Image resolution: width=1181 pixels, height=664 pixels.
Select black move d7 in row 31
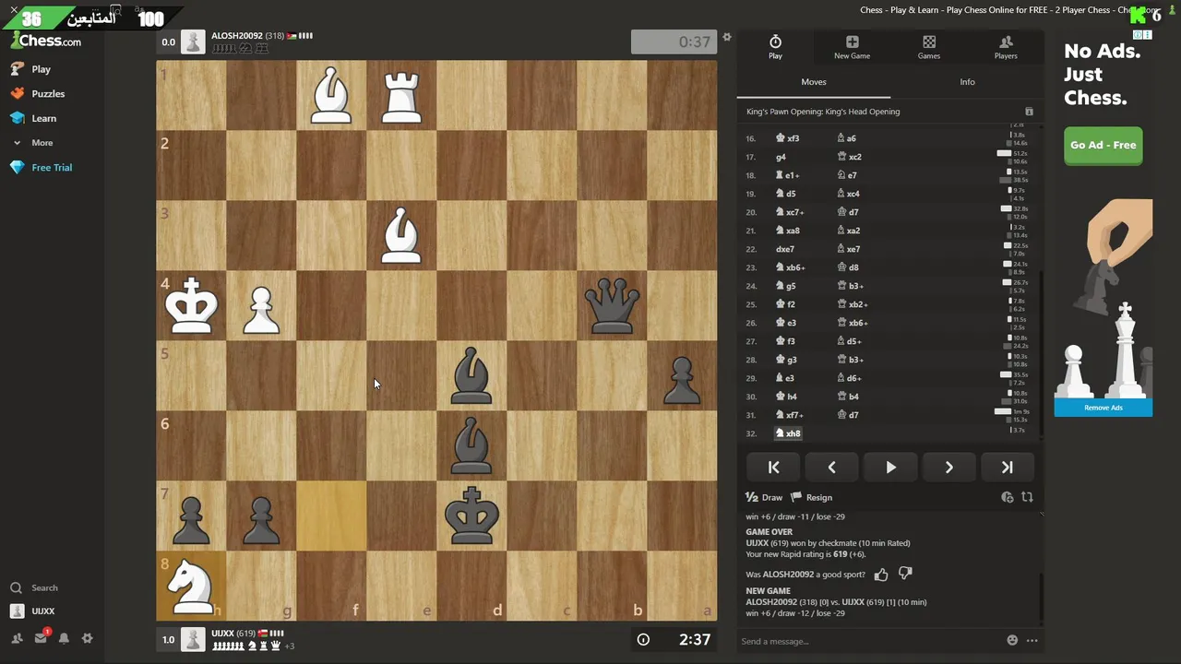click(847, 415)
